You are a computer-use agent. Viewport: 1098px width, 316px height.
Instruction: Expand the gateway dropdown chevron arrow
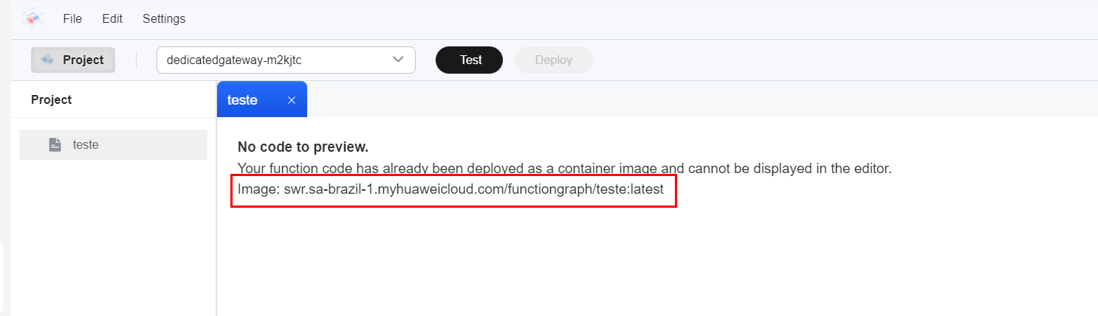pyautogui.click(x=398, y=60)
